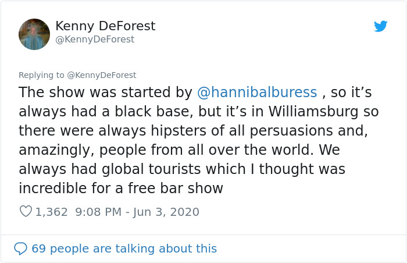
Task: Click the Twitter bird logo
Action: [x=380, y=26]
